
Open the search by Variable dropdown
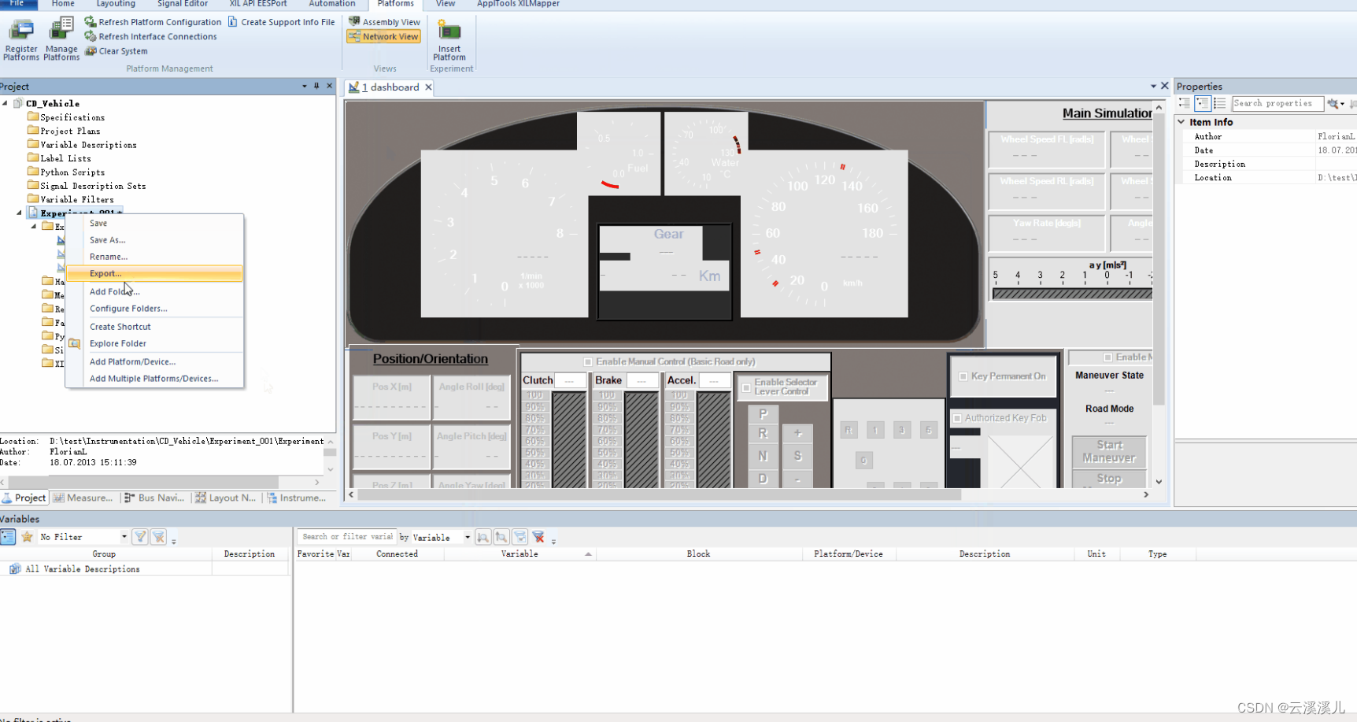(x=468, y=537)
